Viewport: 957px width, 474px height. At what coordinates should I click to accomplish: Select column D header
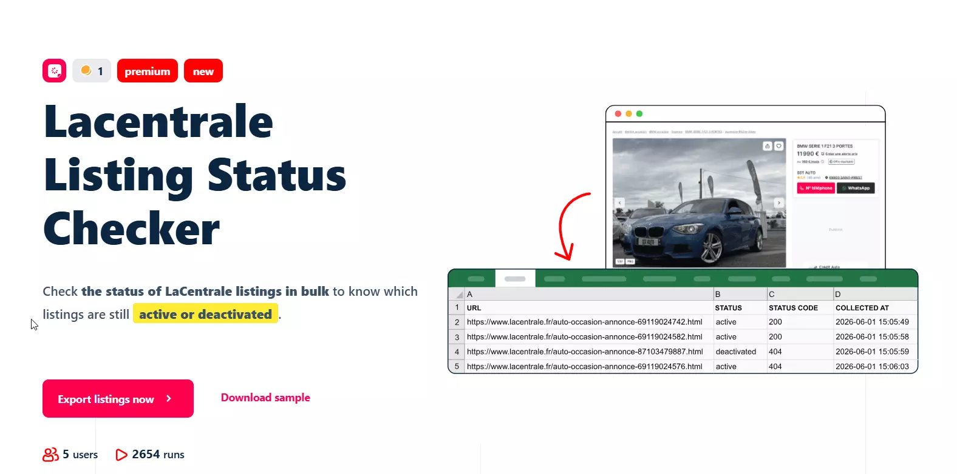point(875,294)
